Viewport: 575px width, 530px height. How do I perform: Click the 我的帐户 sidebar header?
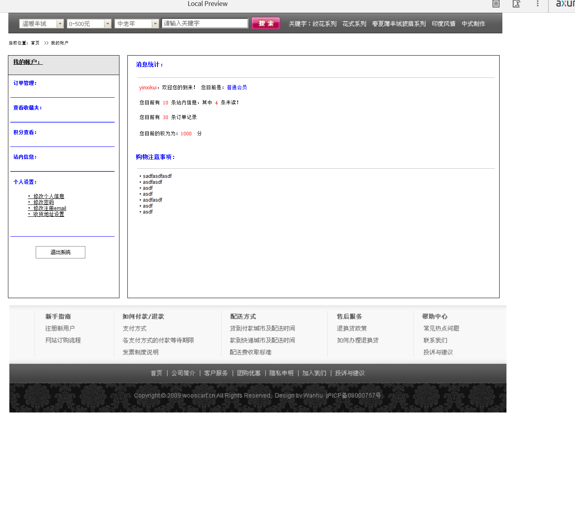tap(28, 62)
